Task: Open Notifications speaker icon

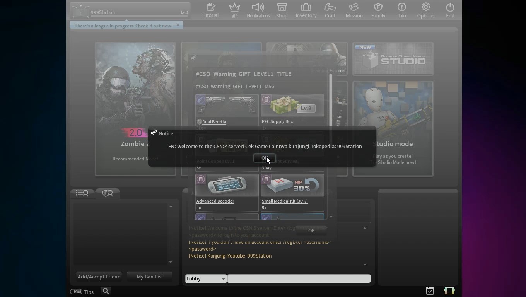Action: pyautogui.click(x=258, y=11)
